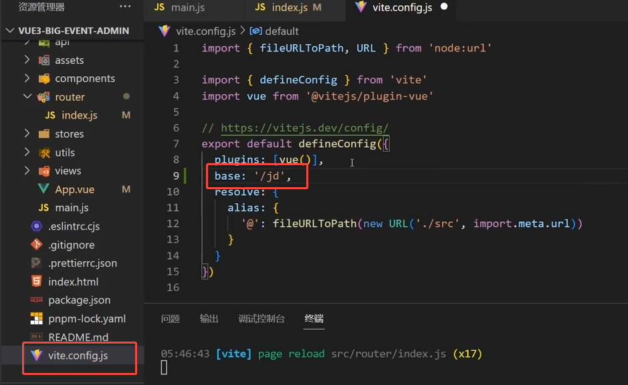Open the 输出 (Output) panel tab

[x=209, y=319]
